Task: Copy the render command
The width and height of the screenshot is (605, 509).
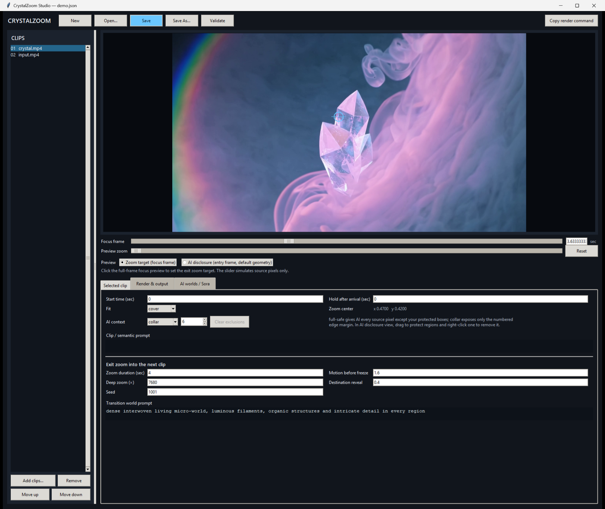Action: coord(571,21)
